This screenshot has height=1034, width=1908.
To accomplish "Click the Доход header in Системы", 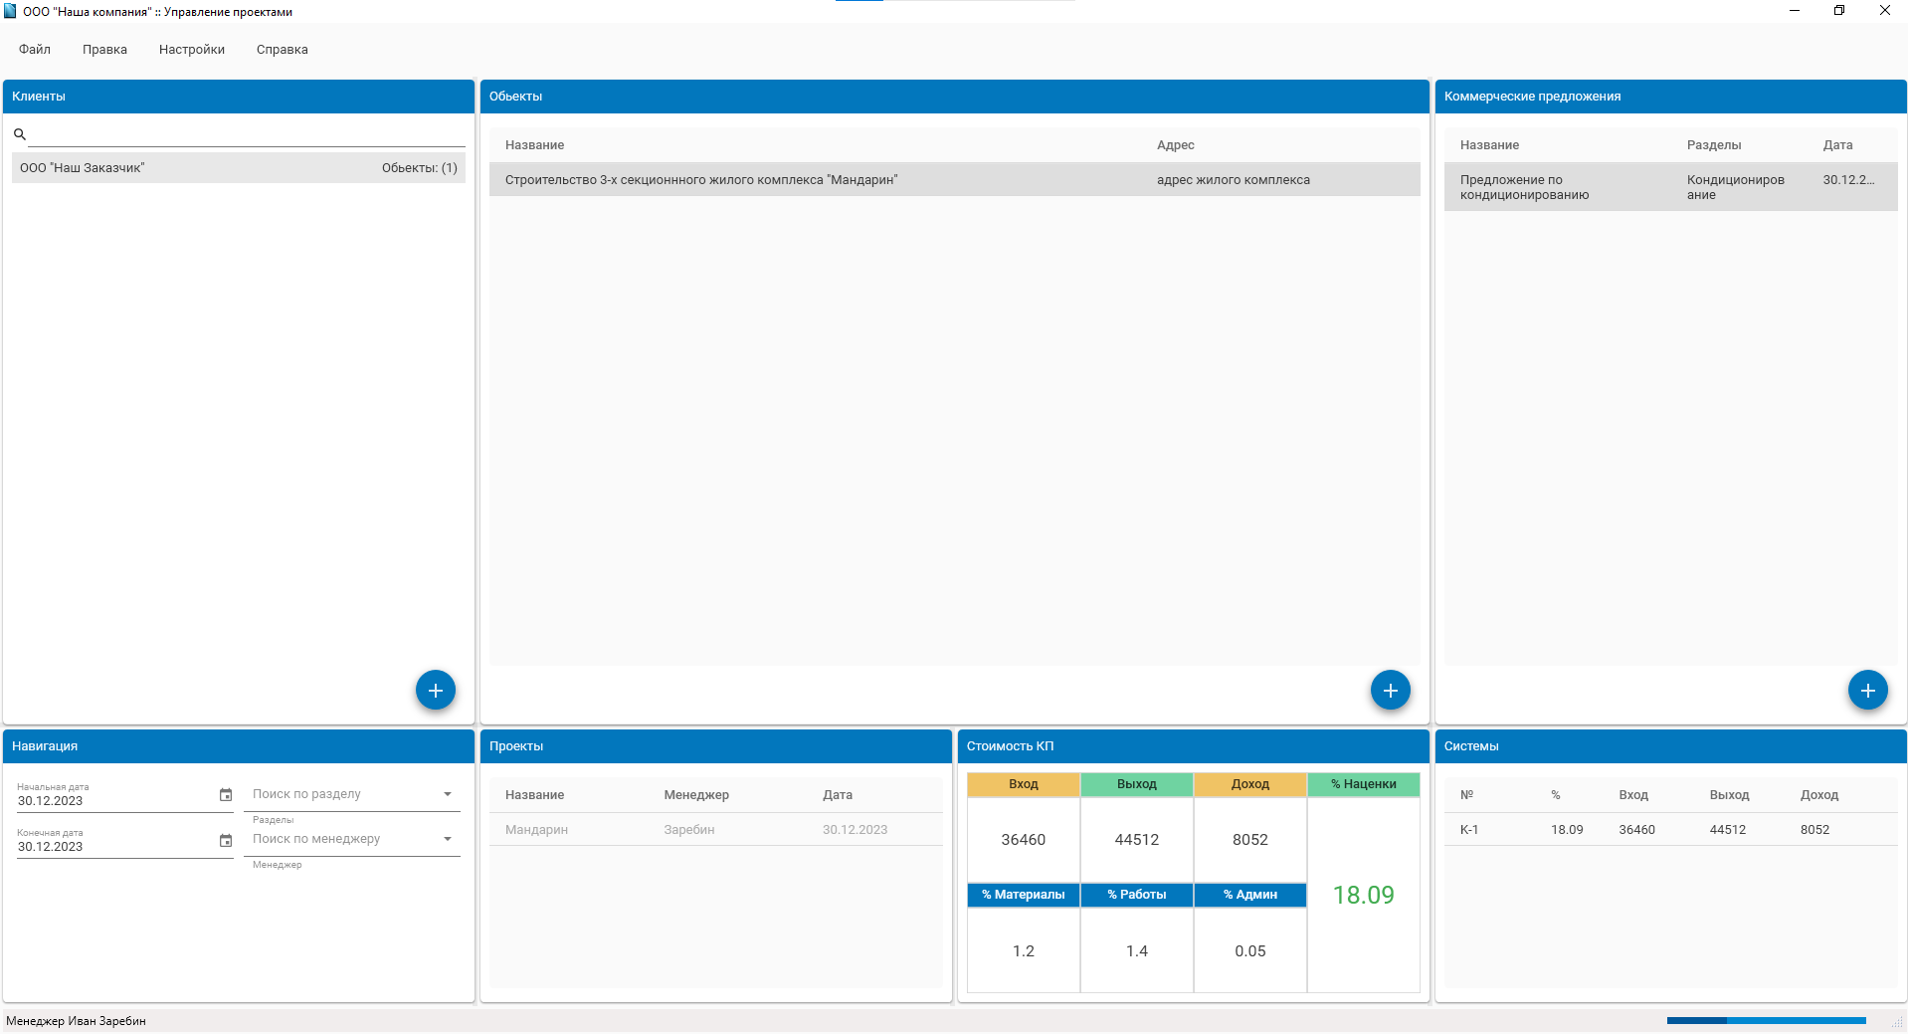I will (x=1819, y=795).
